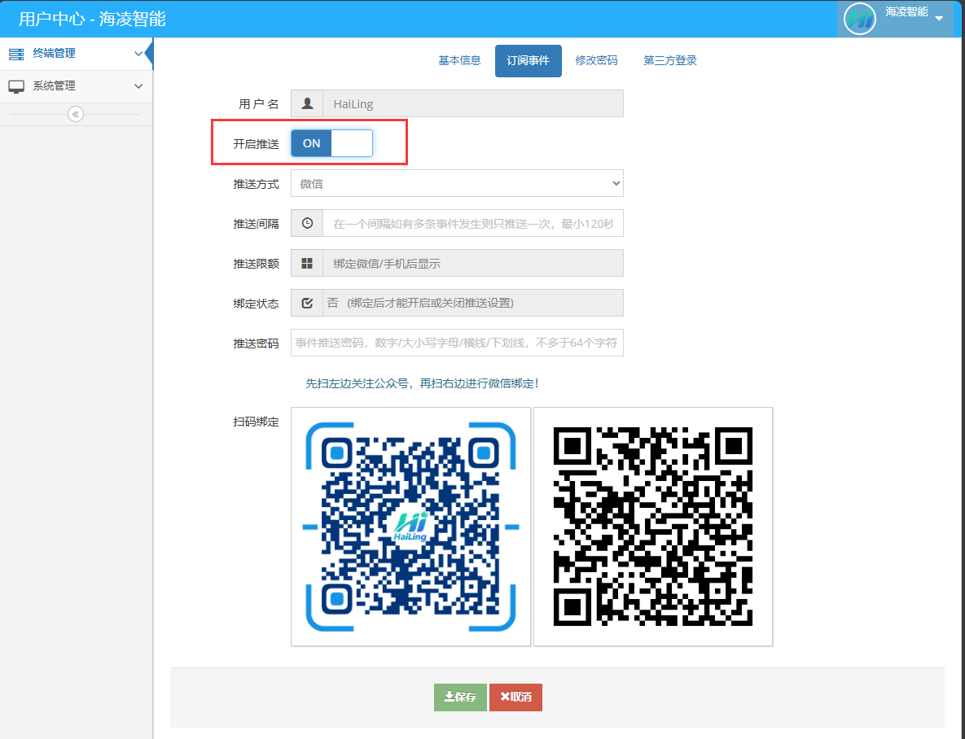Viewport: 965px width, 739px height.
Task: Select the 订阅事件 tab
Action: 528,60
